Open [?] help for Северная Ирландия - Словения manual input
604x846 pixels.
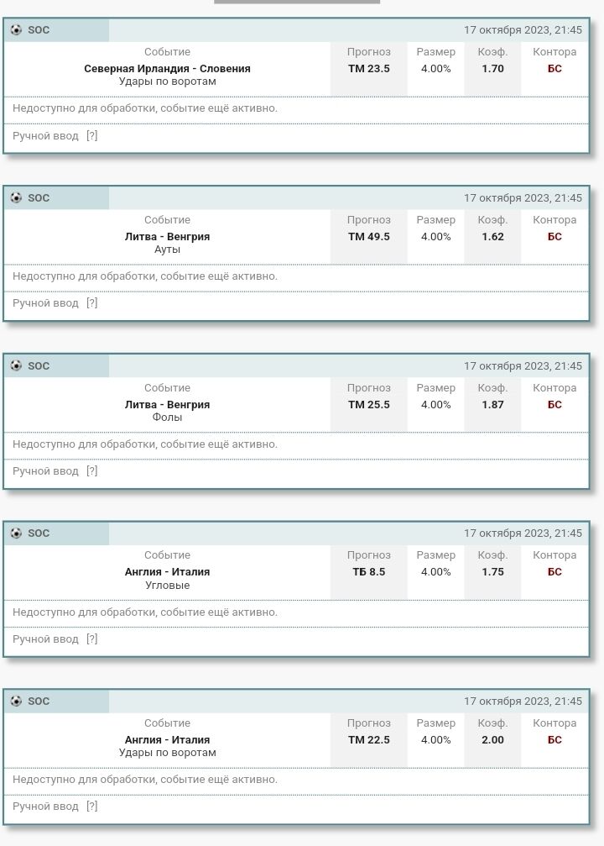point(92,136)
